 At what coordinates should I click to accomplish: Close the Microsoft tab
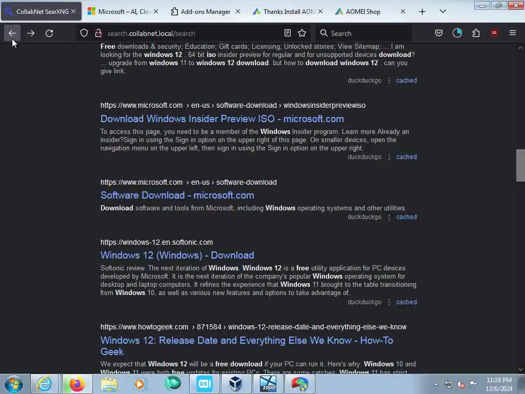click(156, 11)
